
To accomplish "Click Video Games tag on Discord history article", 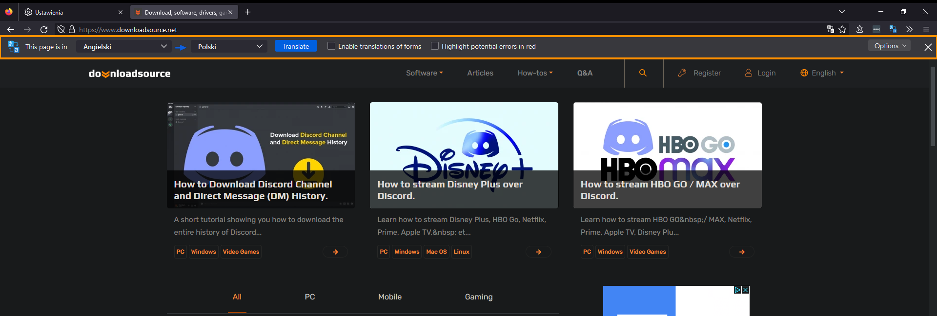I will [x=241, y=252].
